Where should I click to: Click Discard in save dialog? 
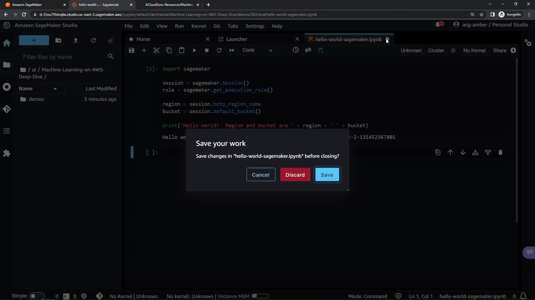(x=295, y=175)
